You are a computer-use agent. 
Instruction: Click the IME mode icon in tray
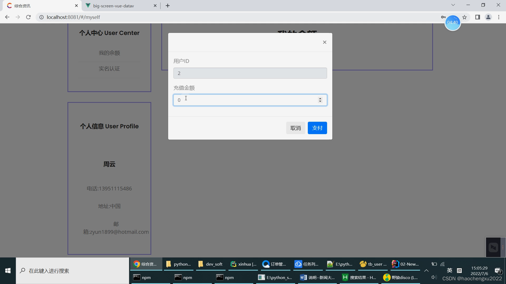459,271
